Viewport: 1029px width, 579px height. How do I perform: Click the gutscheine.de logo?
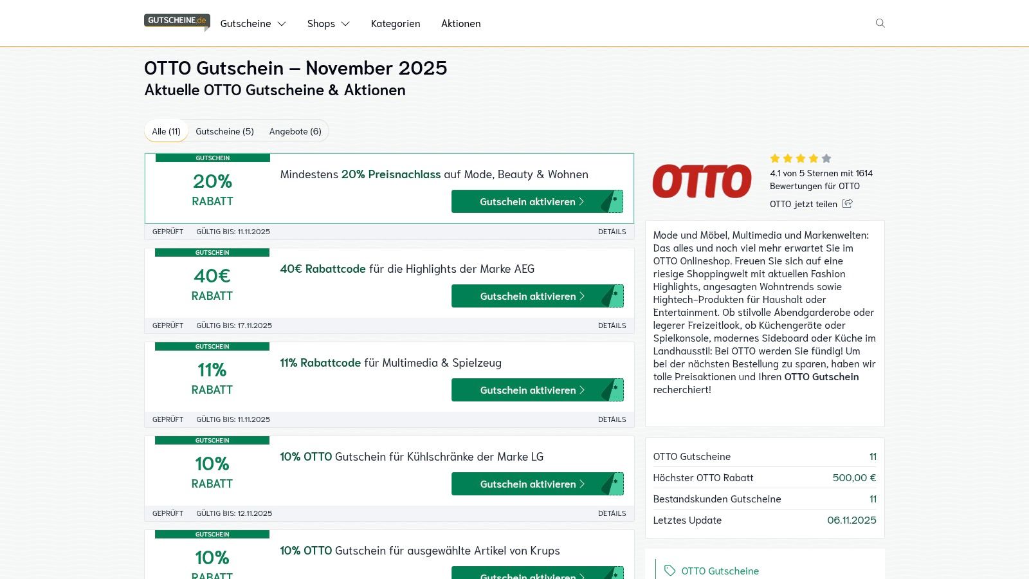[176, 19]
